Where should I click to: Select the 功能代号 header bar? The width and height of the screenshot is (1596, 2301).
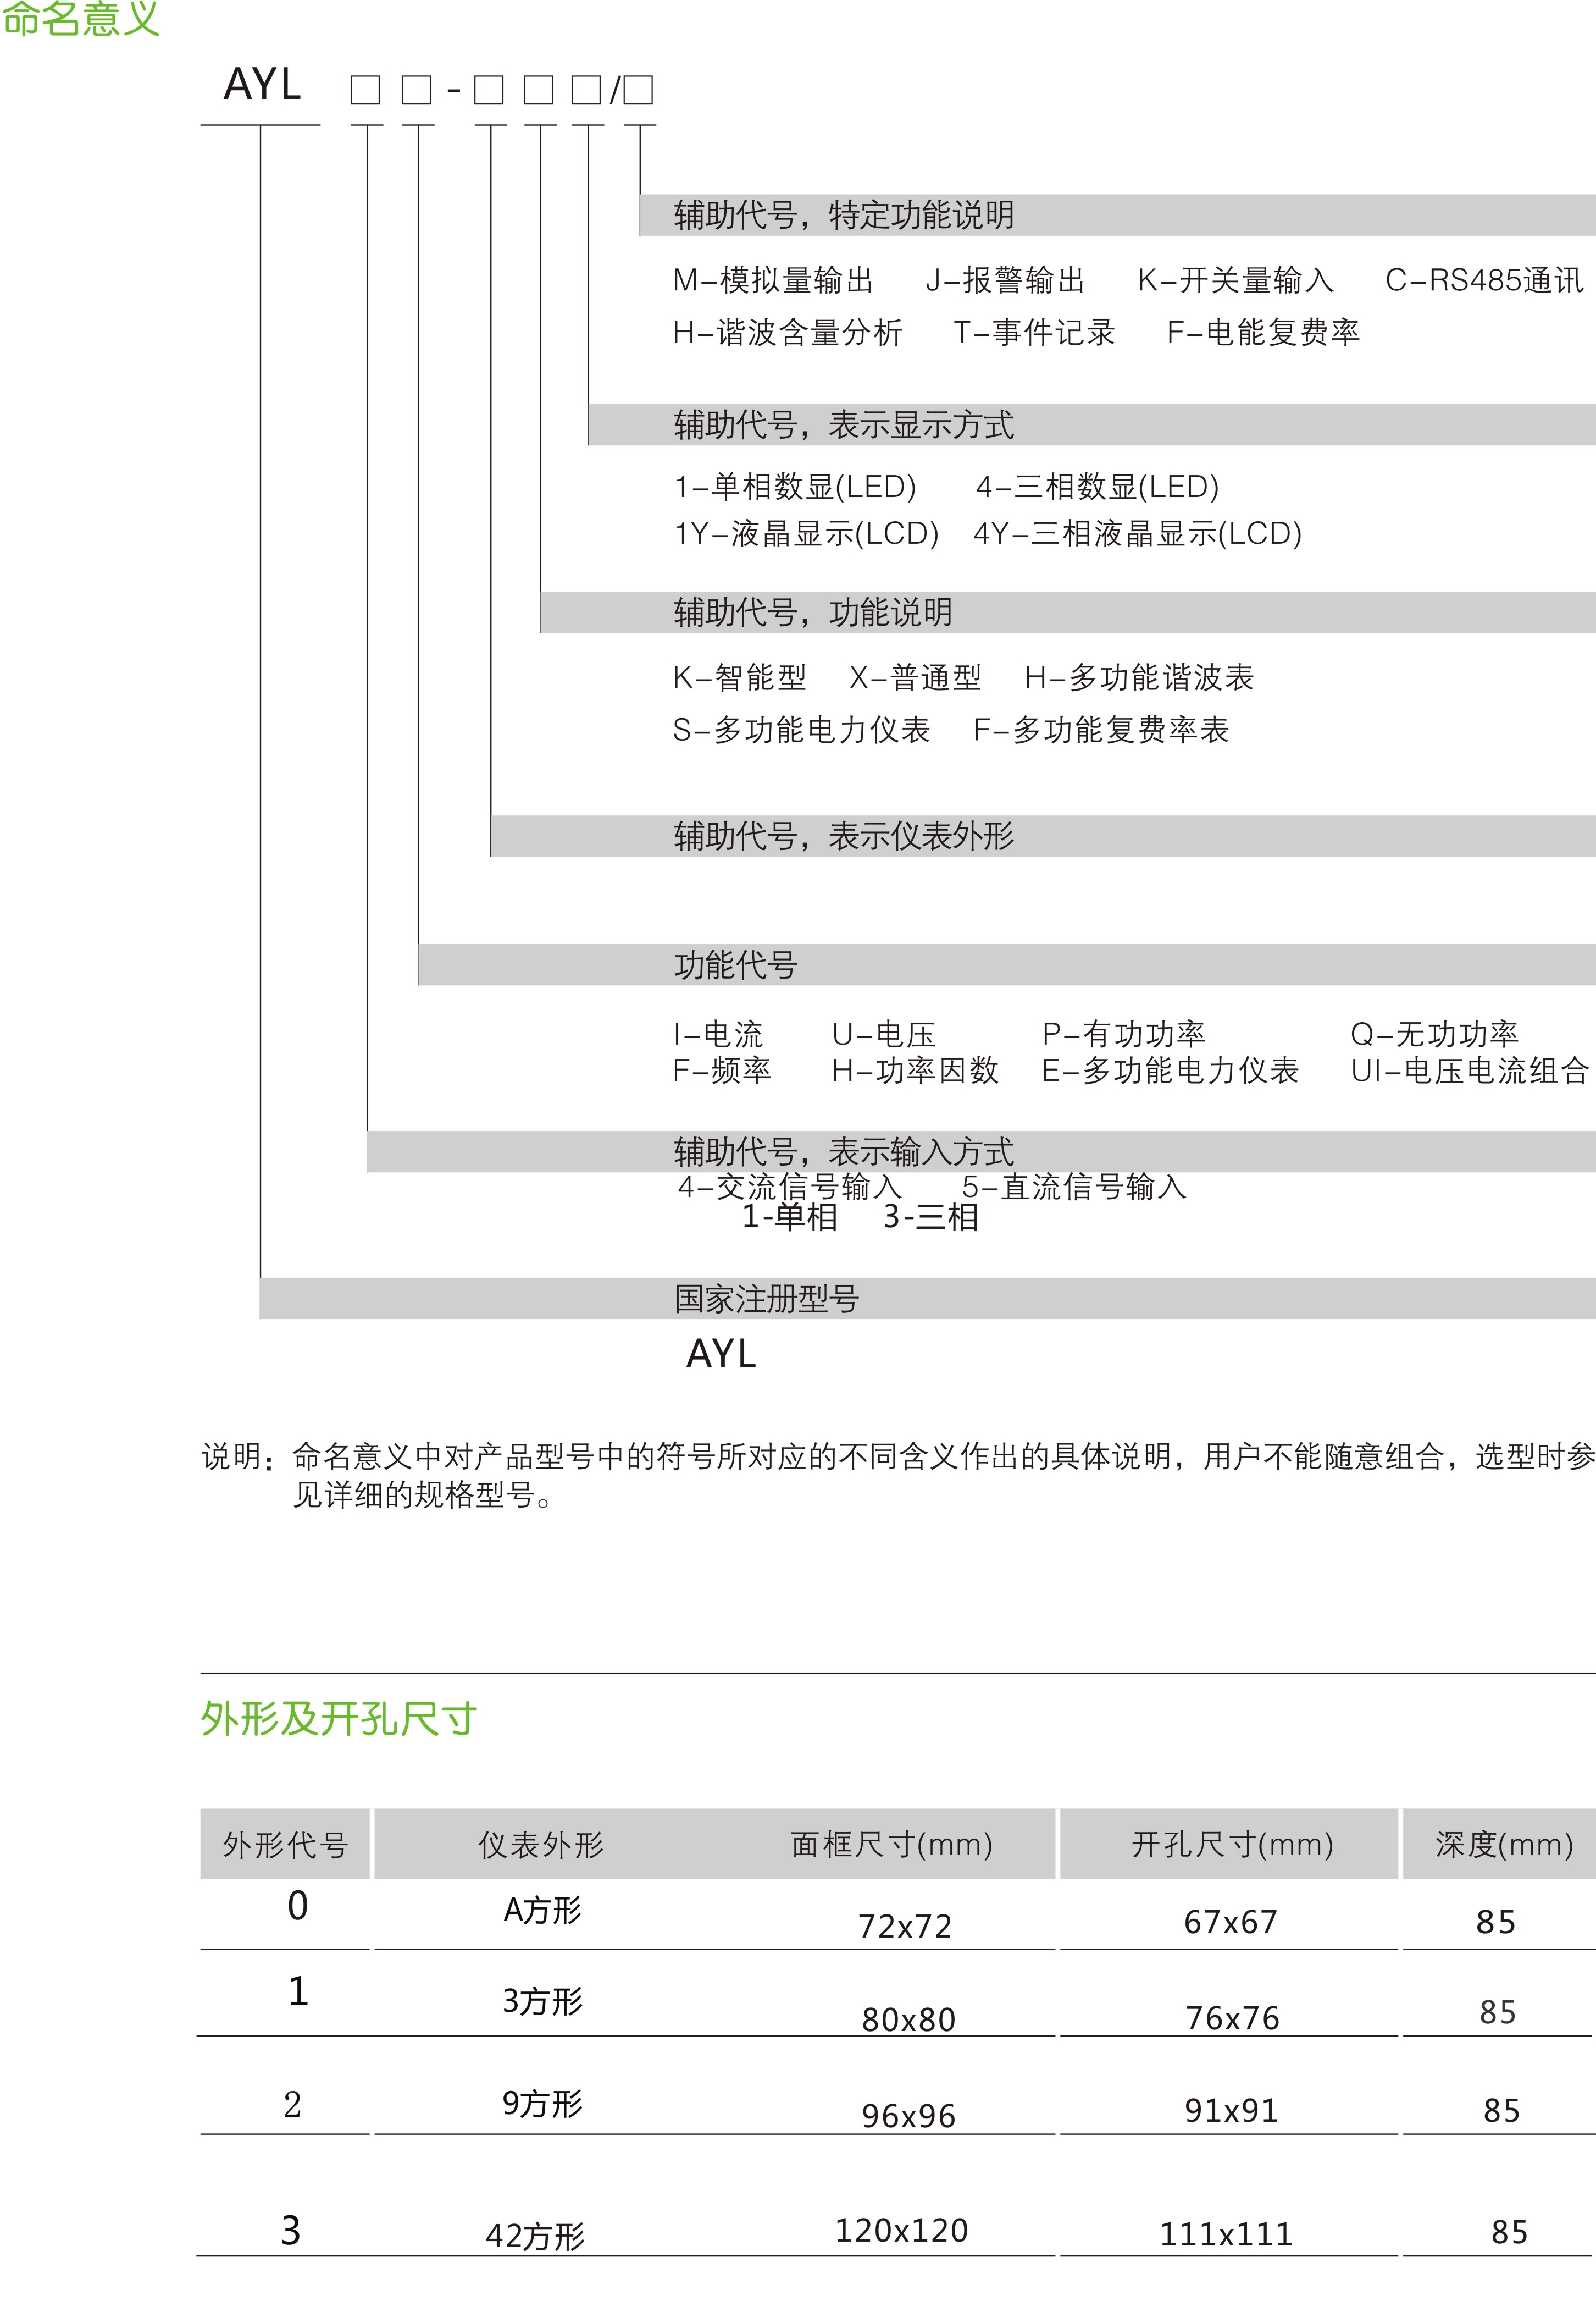pyautogui.click(x=1007, y=965)
